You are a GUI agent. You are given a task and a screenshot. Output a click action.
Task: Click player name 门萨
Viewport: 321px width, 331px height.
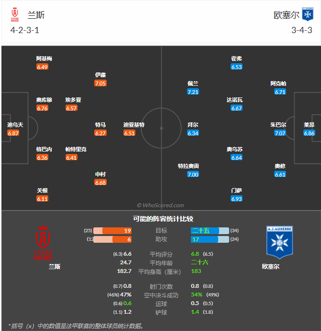236,190
